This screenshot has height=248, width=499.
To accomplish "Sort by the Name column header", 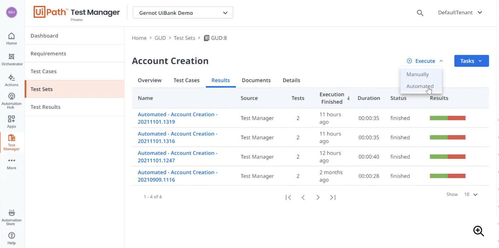I will (x=145, y=98).
